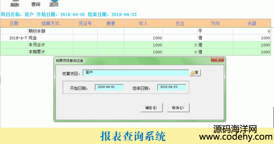Click the 刷新 refresh toolbar button
The image size is (274, 144).
[x=15, y=4]
